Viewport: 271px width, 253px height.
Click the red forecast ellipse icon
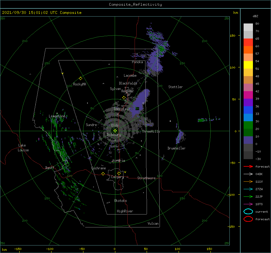248,219
